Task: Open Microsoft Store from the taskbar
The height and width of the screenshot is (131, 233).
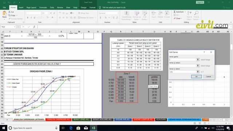Action: click(78, 128)
